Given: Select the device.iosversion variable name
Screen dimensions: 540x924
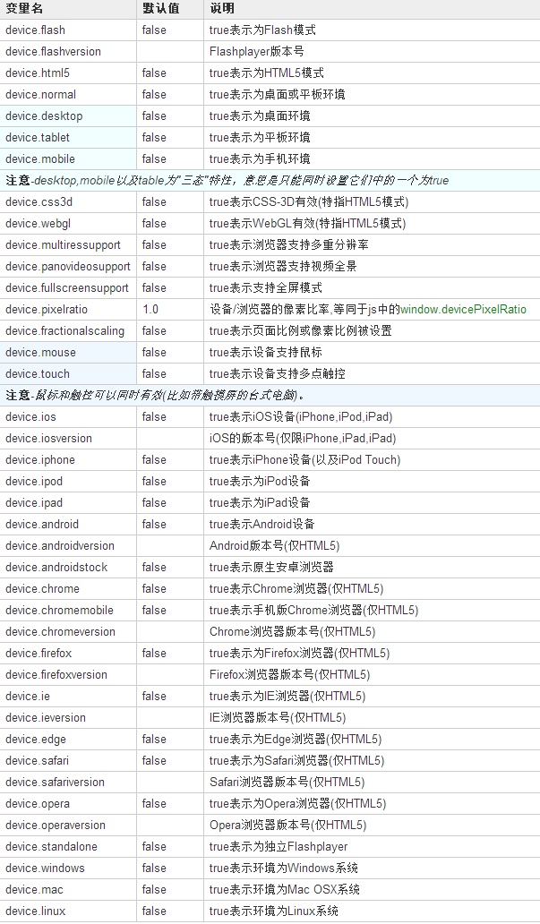Looking at the screenshot, I should (49, 439).
